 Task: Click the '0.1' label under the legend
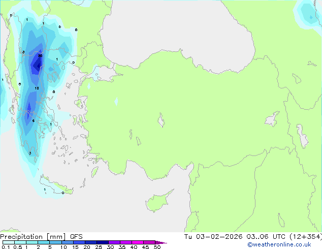point(6,247)
